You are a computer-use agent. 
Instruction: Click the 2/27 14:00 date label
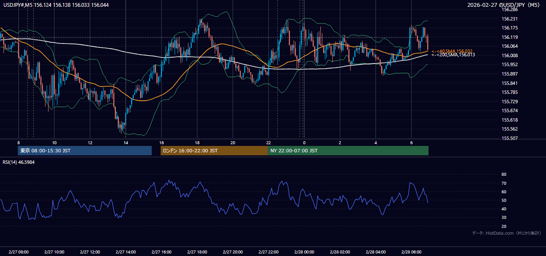126,252
